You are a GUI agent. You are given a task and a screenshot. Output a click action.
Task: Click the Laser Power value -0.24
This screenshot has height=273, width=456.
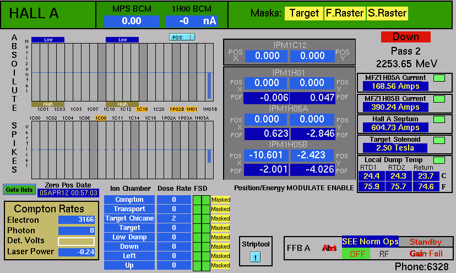coord(77,252)
